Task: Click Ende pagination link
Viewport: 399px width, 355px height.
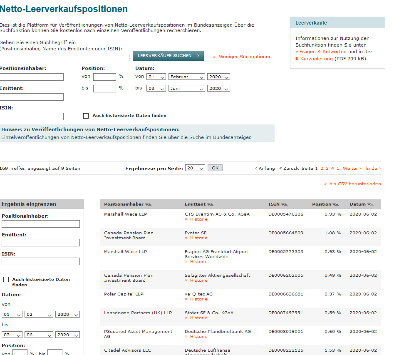Action: point(373,169)
